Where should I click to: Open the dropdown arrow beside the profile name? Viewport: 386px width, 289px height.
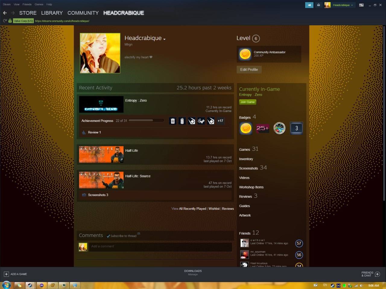(x=164, y=39)
